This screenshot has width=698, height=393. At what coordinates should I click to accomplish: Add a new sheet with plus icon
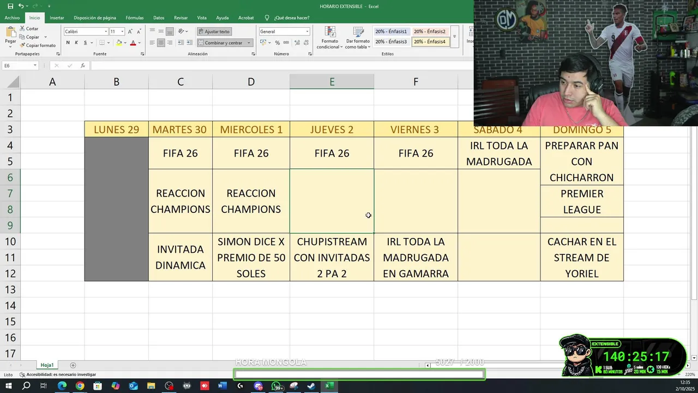pos(73,365)
